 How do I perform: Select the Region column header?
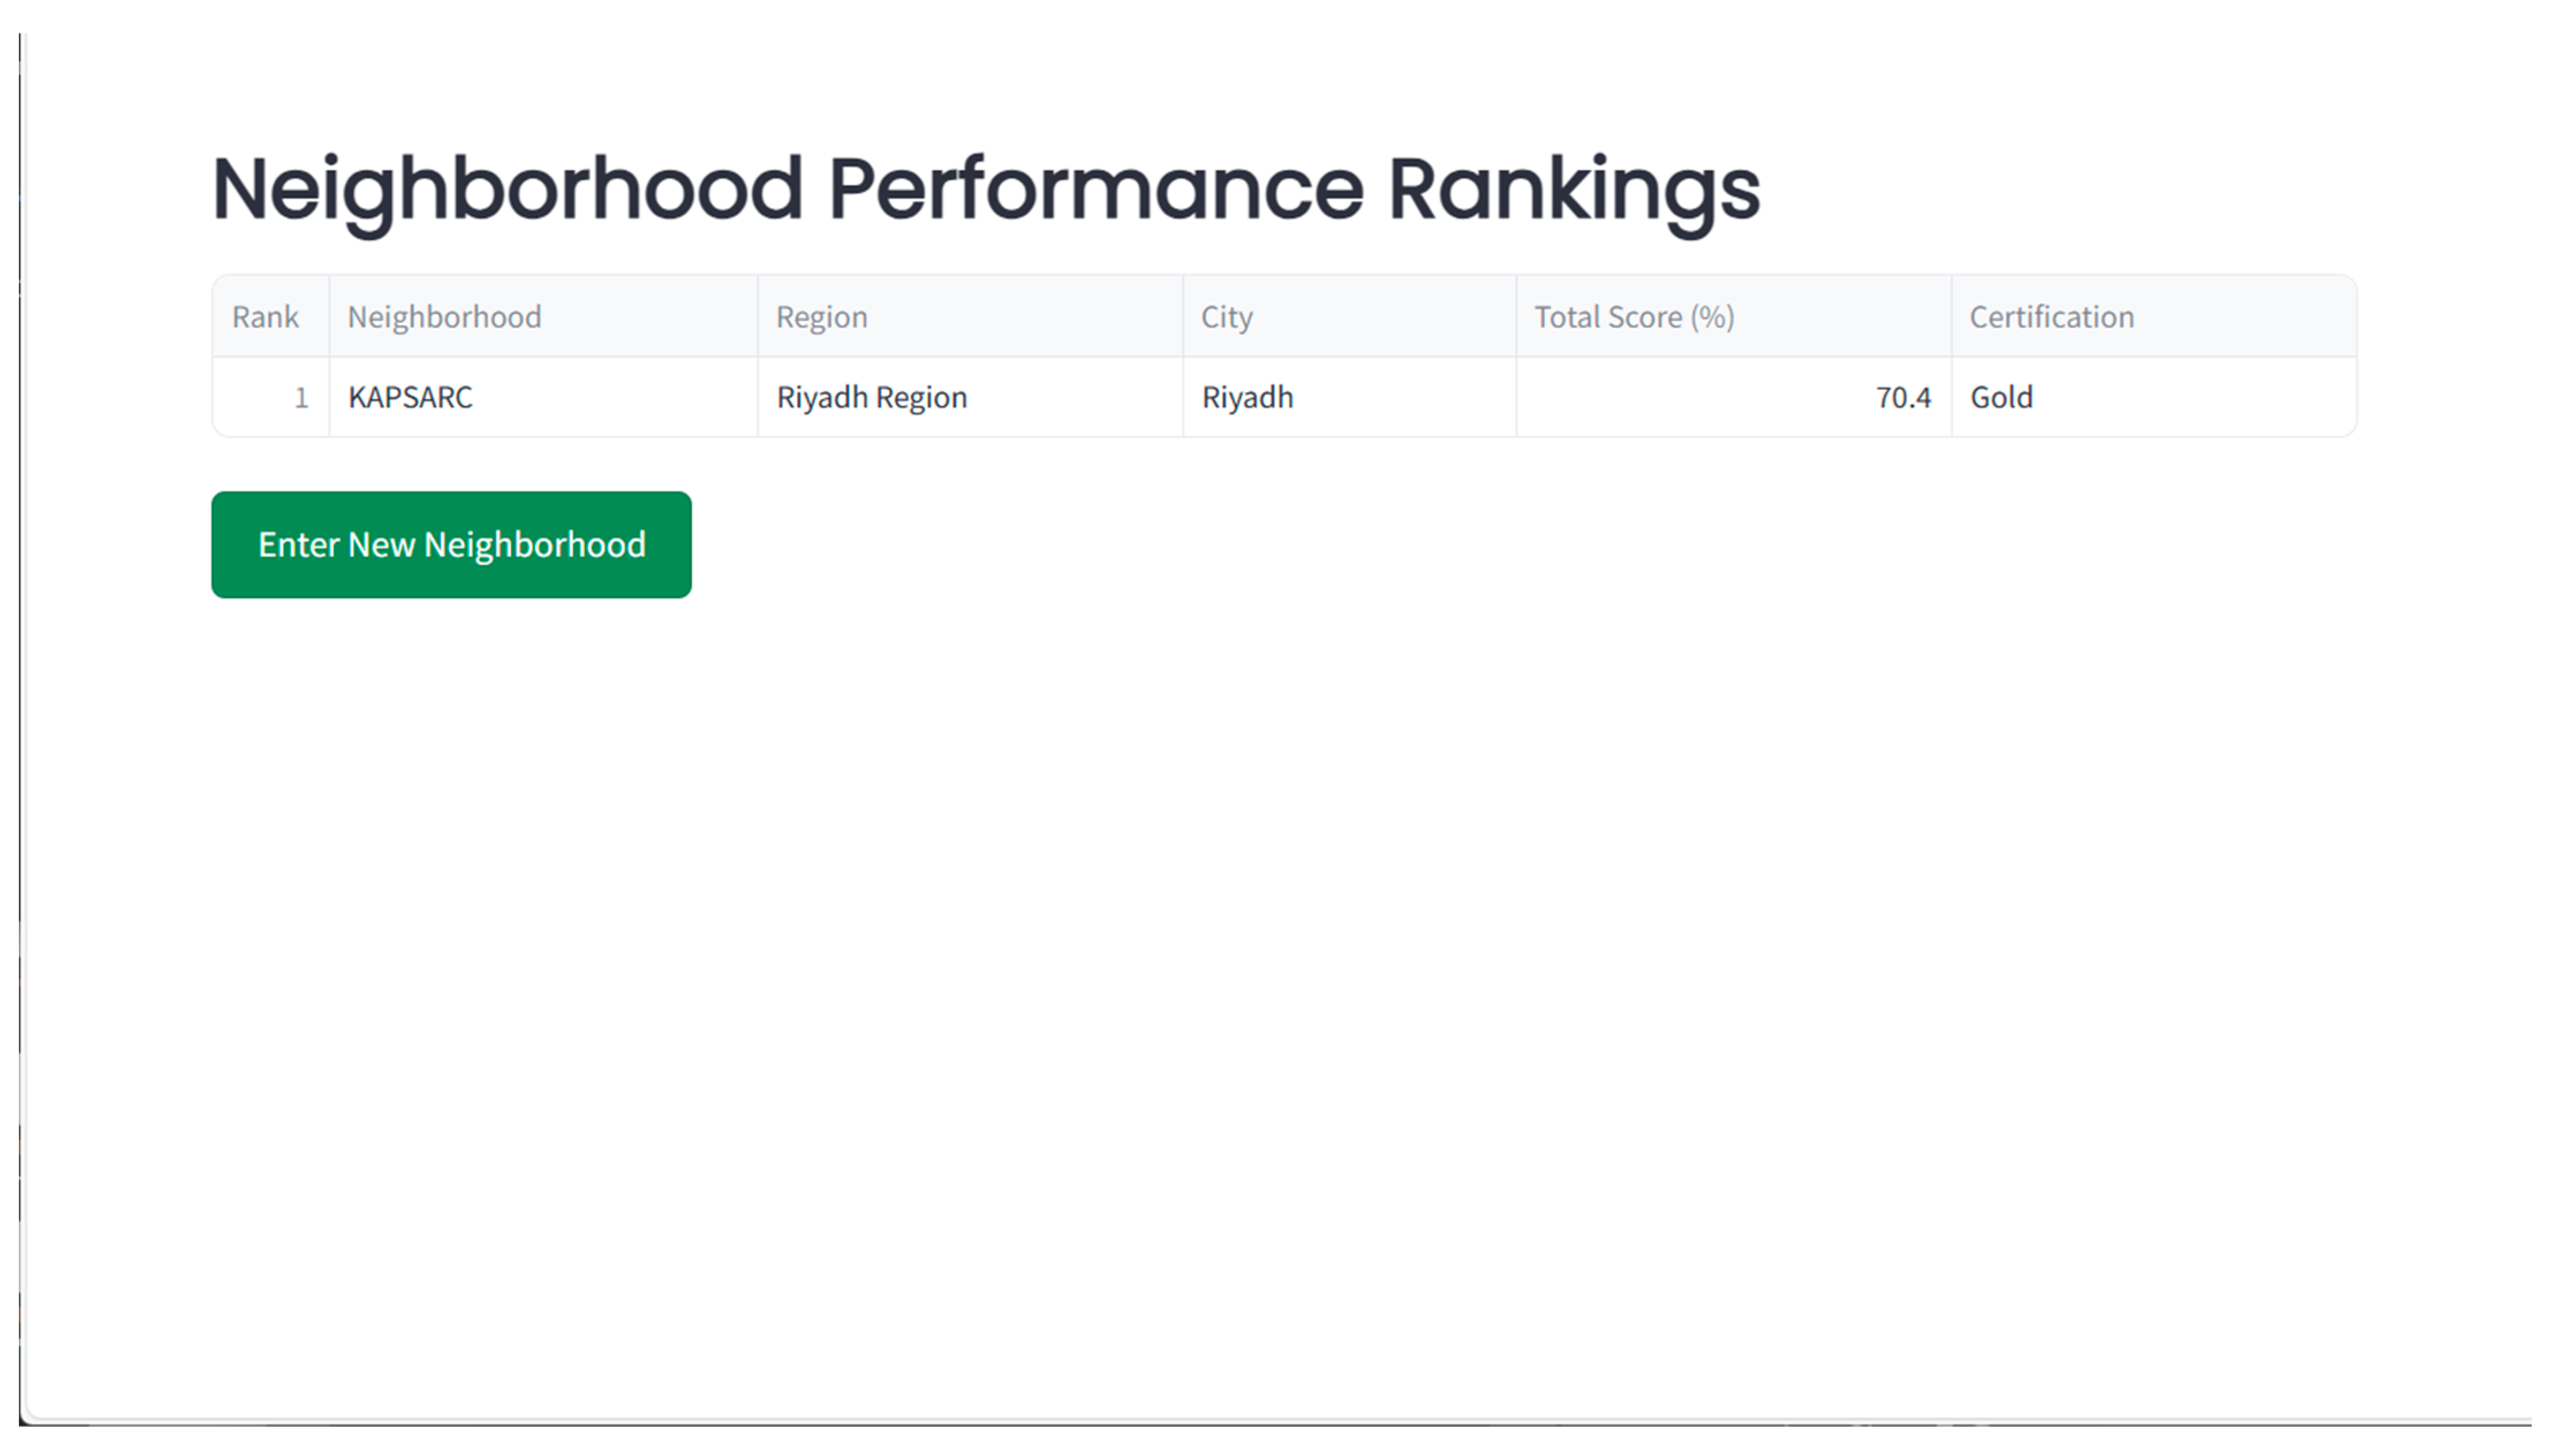pos(821,317)
